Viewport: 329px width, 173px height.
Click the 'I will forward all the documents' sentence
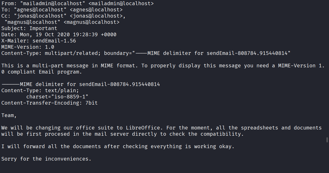tap(51, 147)
